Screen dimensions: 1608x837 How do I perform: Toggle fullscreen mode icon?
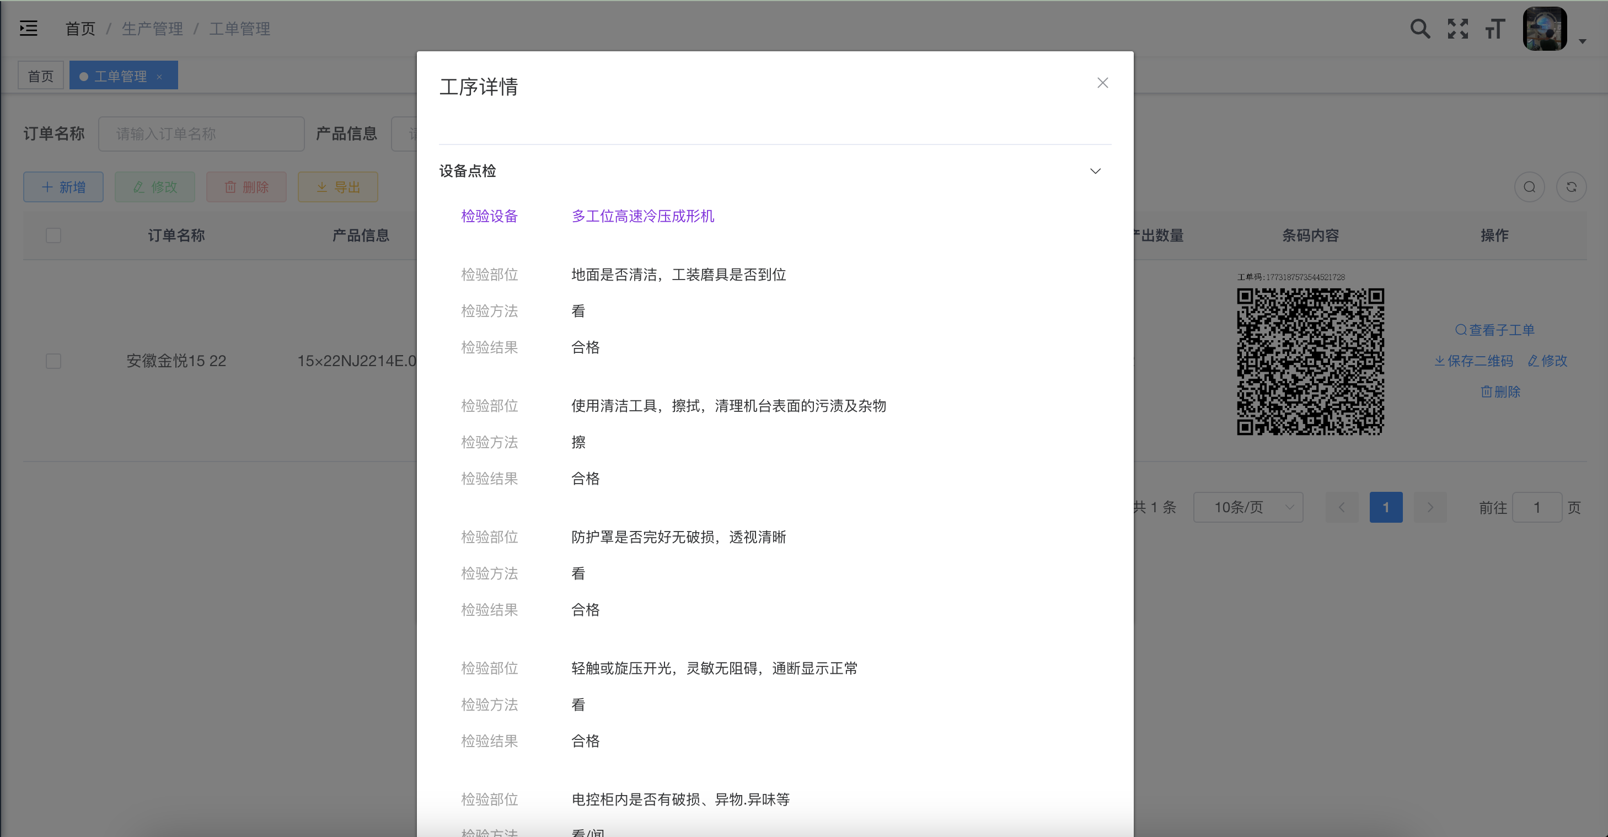[x=1457, y=29]
